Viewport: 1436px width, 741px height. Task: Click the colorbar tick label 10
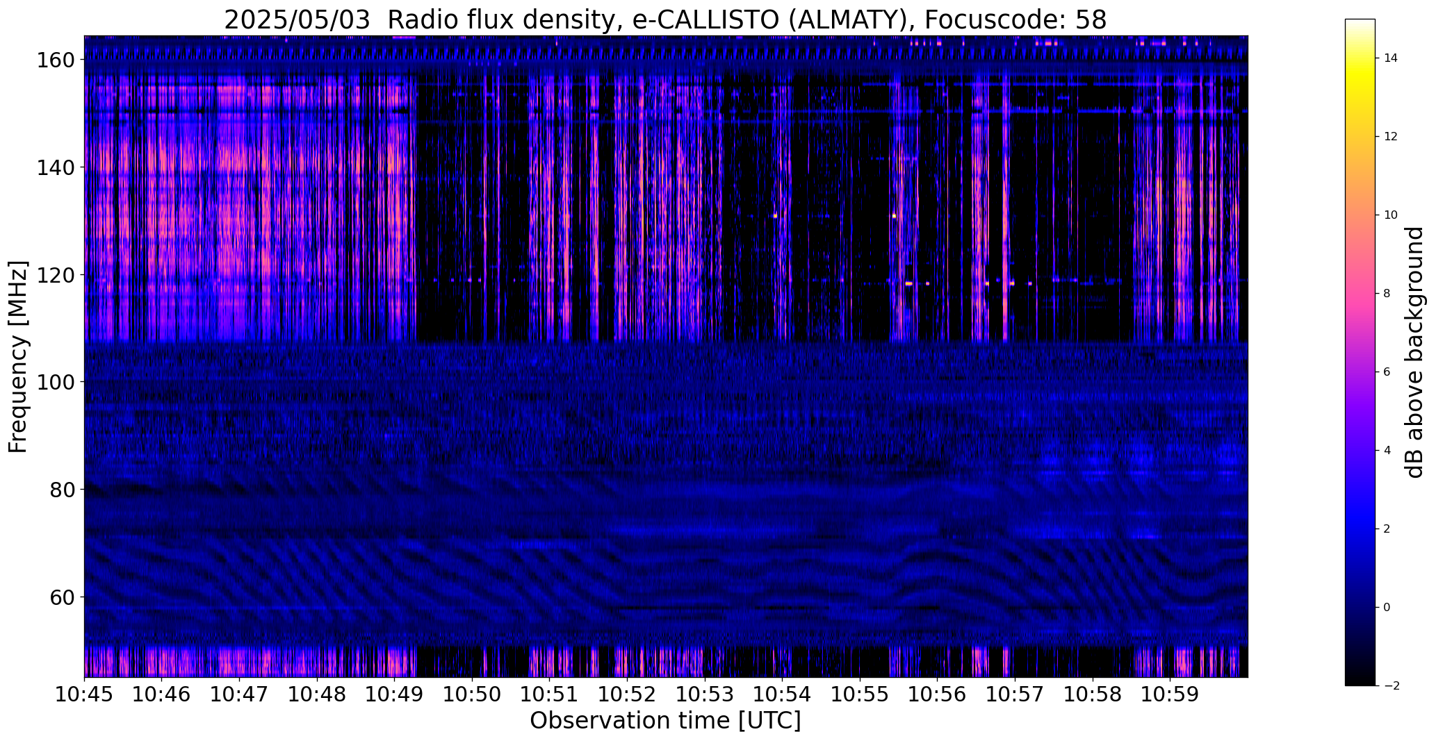1391,215
